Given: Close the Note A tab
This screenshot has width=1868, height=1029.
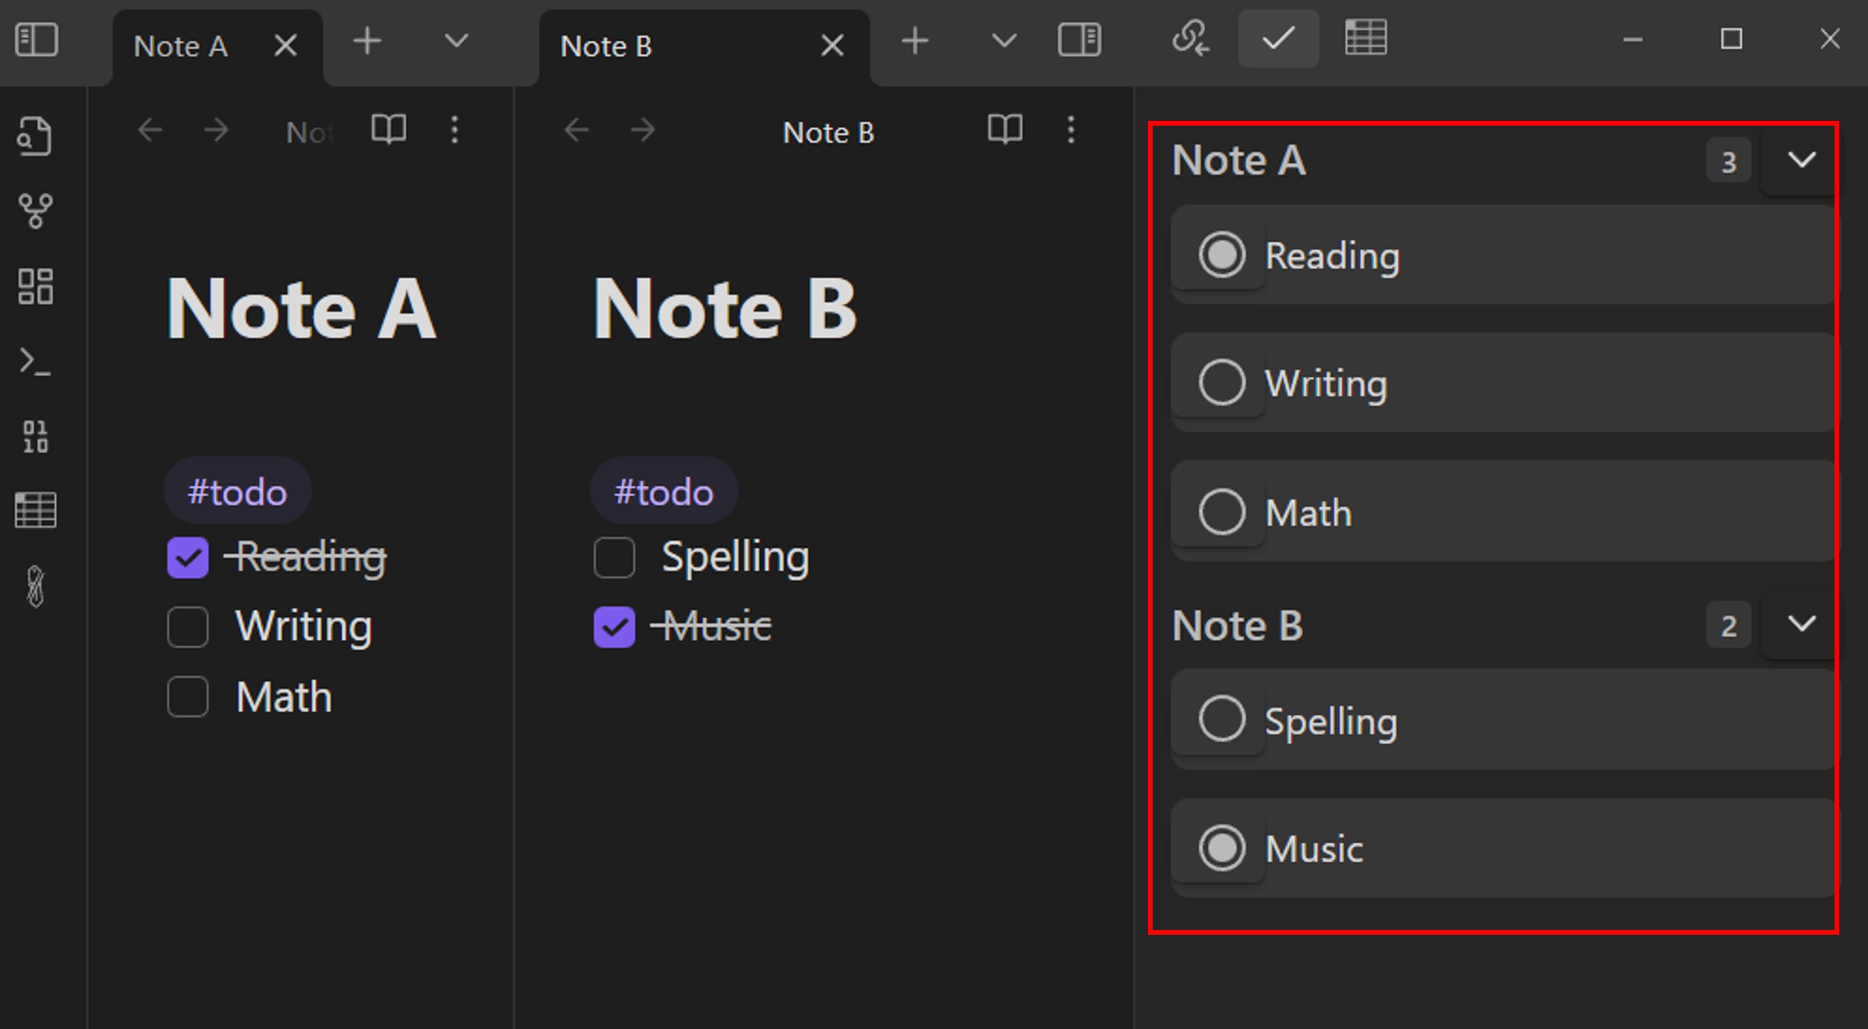Looking at the screenshot, I should [286, 46].
